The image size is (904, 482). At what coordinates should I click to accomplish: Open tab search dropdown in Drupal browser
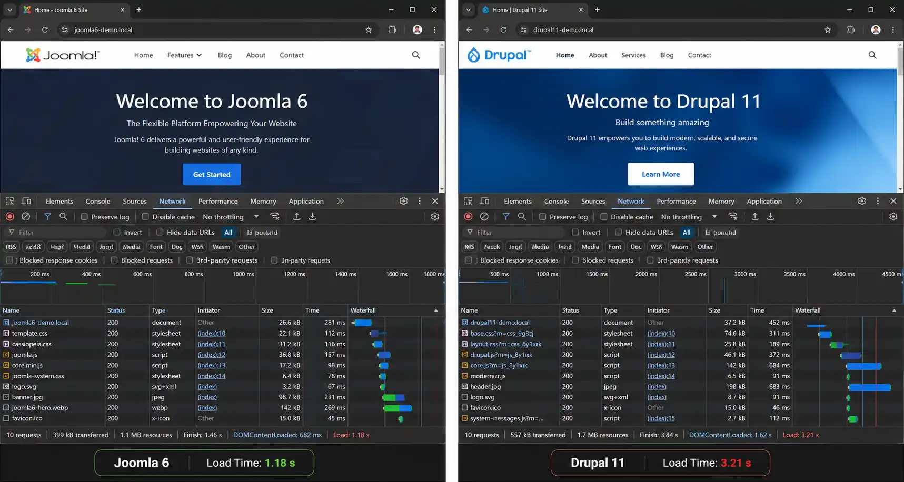point(468,9)
